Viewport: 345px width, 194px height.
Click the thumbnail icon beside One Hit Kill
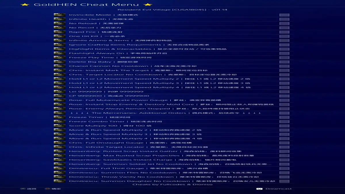pos(60,36)
